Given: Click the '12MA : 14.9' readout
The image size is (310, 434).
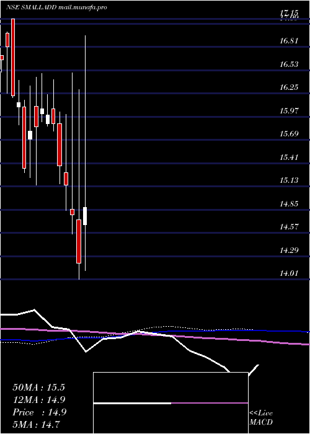Looking at the screenshot, I should pyautogui.click(x=39, y=400).
